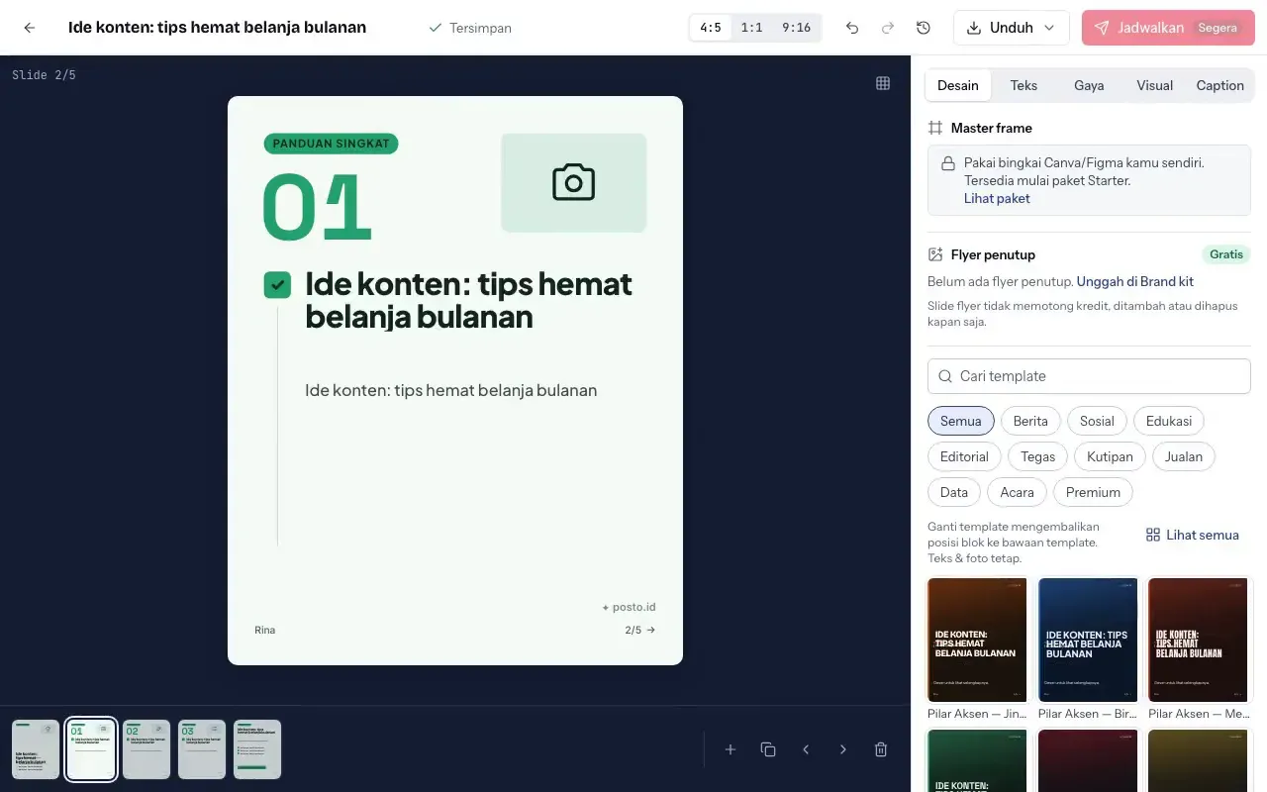Delete the current slide with trash icon
This screenshot has height=792, width=1267.
881,749
